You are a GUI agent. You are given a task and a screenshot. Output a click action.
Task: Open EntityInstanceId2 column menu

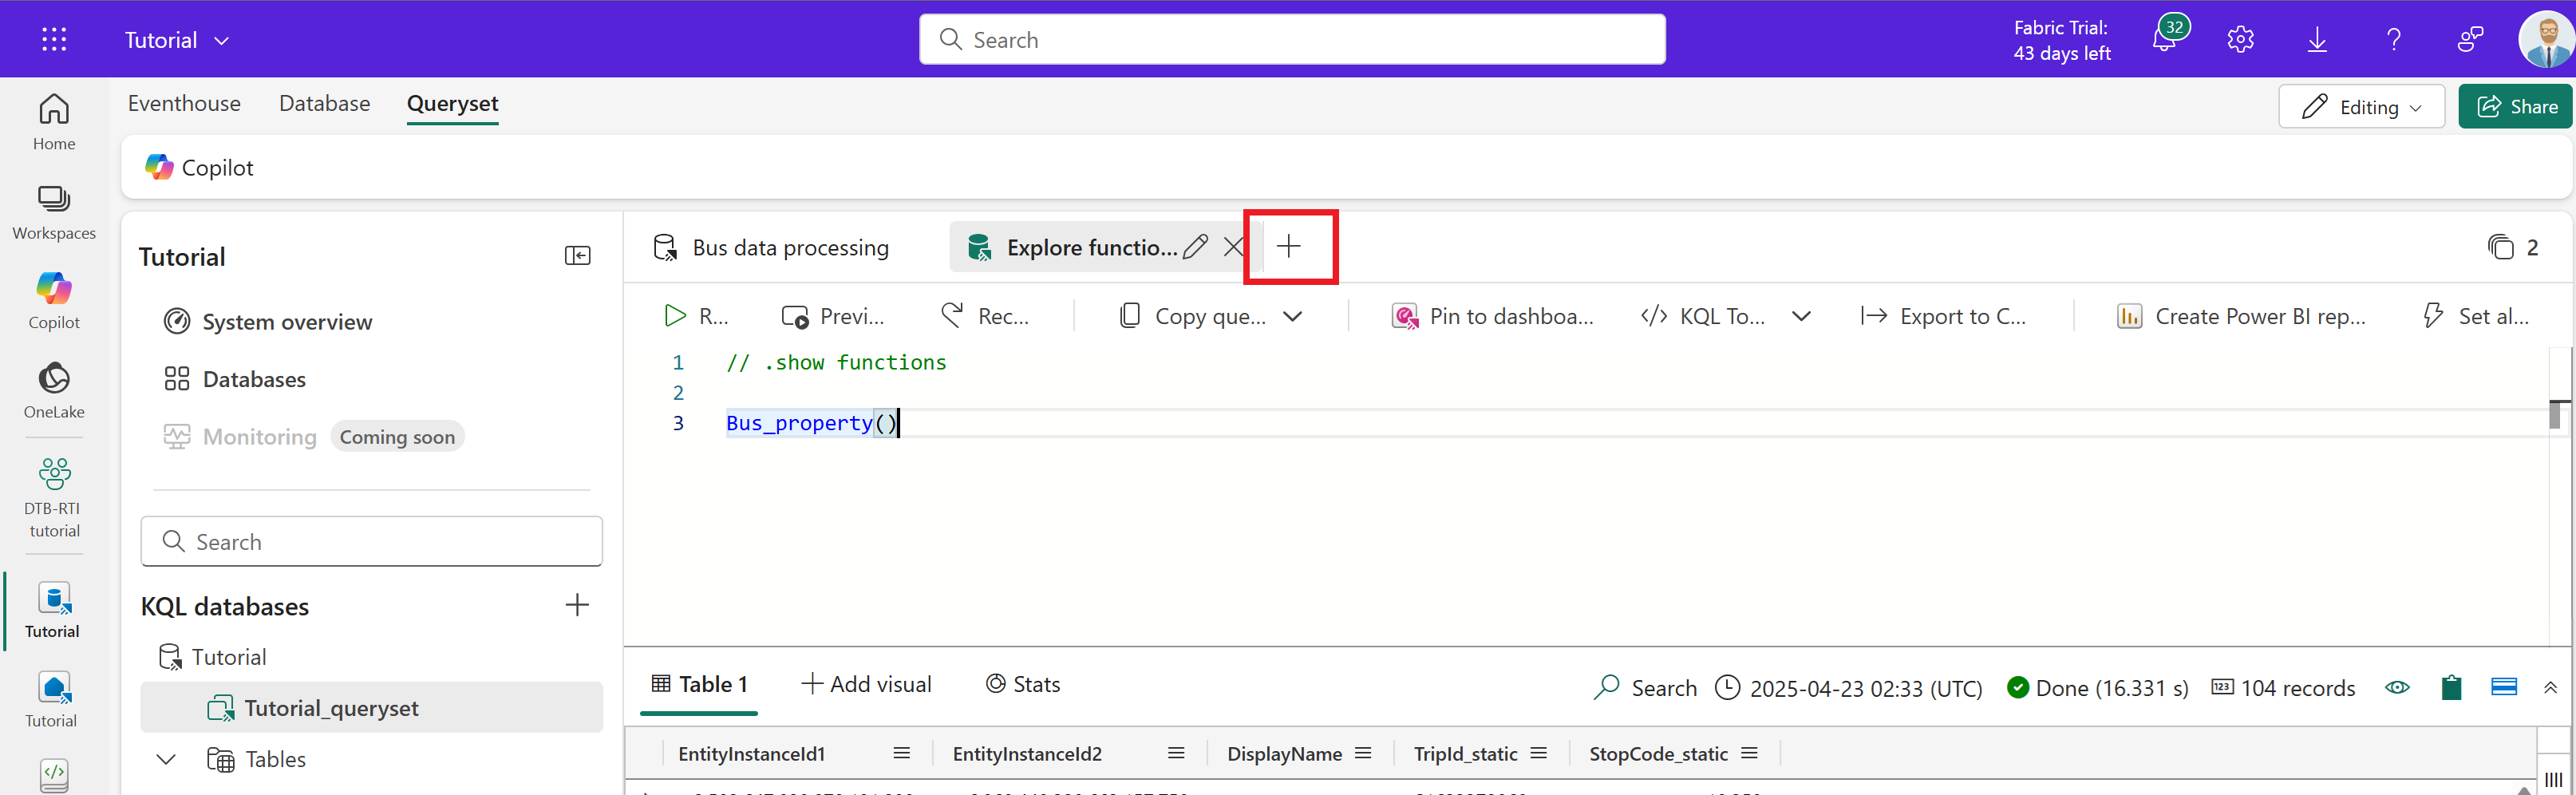click(1176, 753)
